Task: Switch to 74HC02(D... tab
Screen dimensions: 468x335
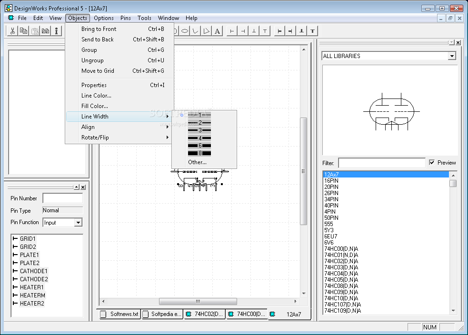Action: coord(204,314)
